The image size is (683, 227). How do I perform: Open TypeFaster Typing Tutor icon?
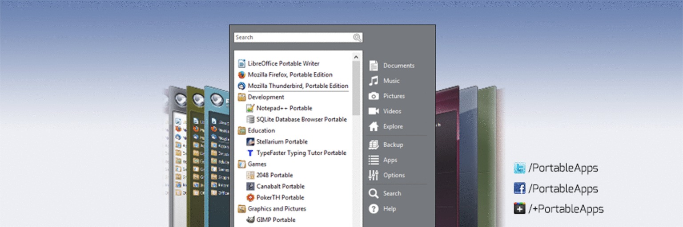coord(250,153)
